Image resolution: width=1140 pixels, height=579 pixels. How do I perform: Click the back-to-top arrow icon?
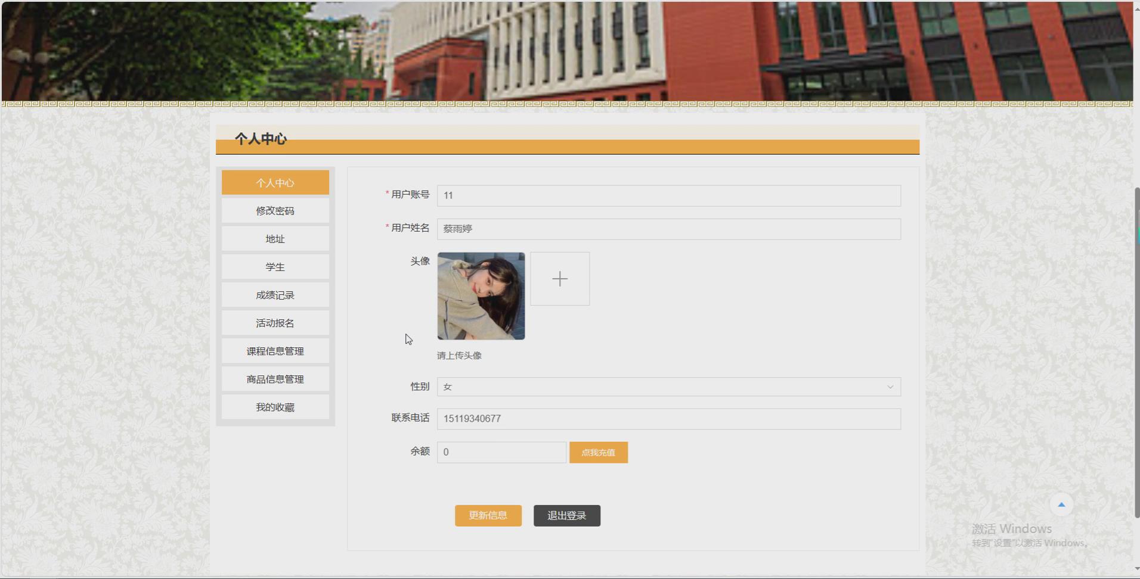point(1061,504)
